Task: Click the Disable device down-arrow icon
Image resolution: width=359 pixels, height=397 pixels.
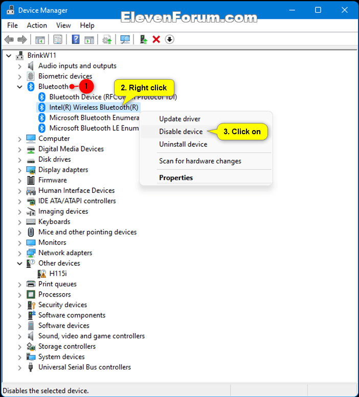Action: (x=169, y=39)
